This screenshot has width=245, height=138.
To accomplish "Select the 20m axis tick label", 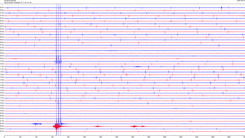I will click(x=165, y=137).
